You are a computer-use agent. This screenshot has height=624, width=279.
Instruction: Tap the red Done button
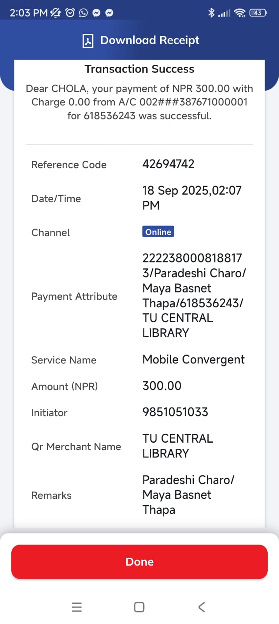pos(139,562)
